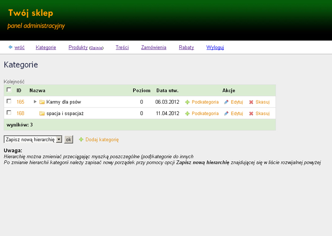Click the Dodaj kategorię link
Screen dimensions: 332x236
coord(102,140)
